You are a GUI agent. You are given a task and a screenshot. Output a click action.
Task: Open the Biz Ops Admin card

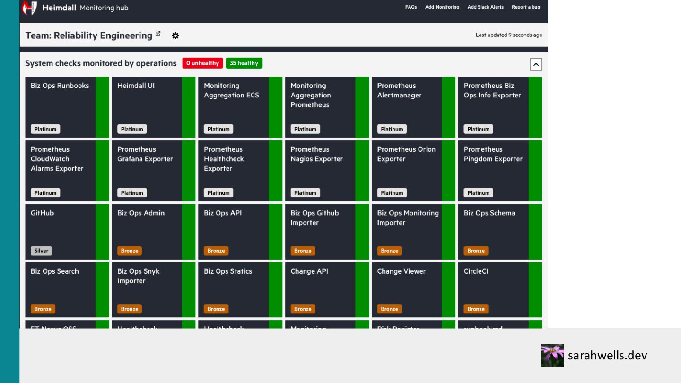(x=154, y=232)
